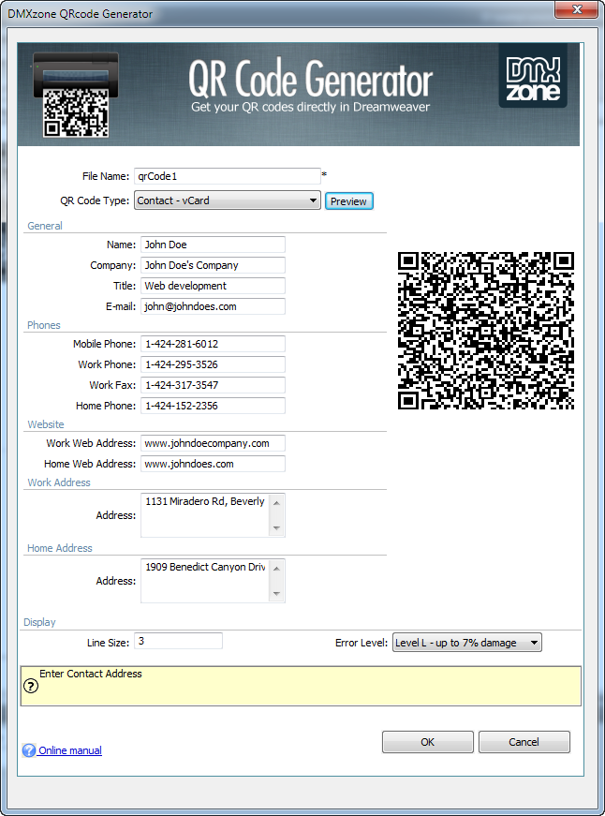
Task: Click Work Address scrollbar down arrow
Action: [x=277, y=527]
